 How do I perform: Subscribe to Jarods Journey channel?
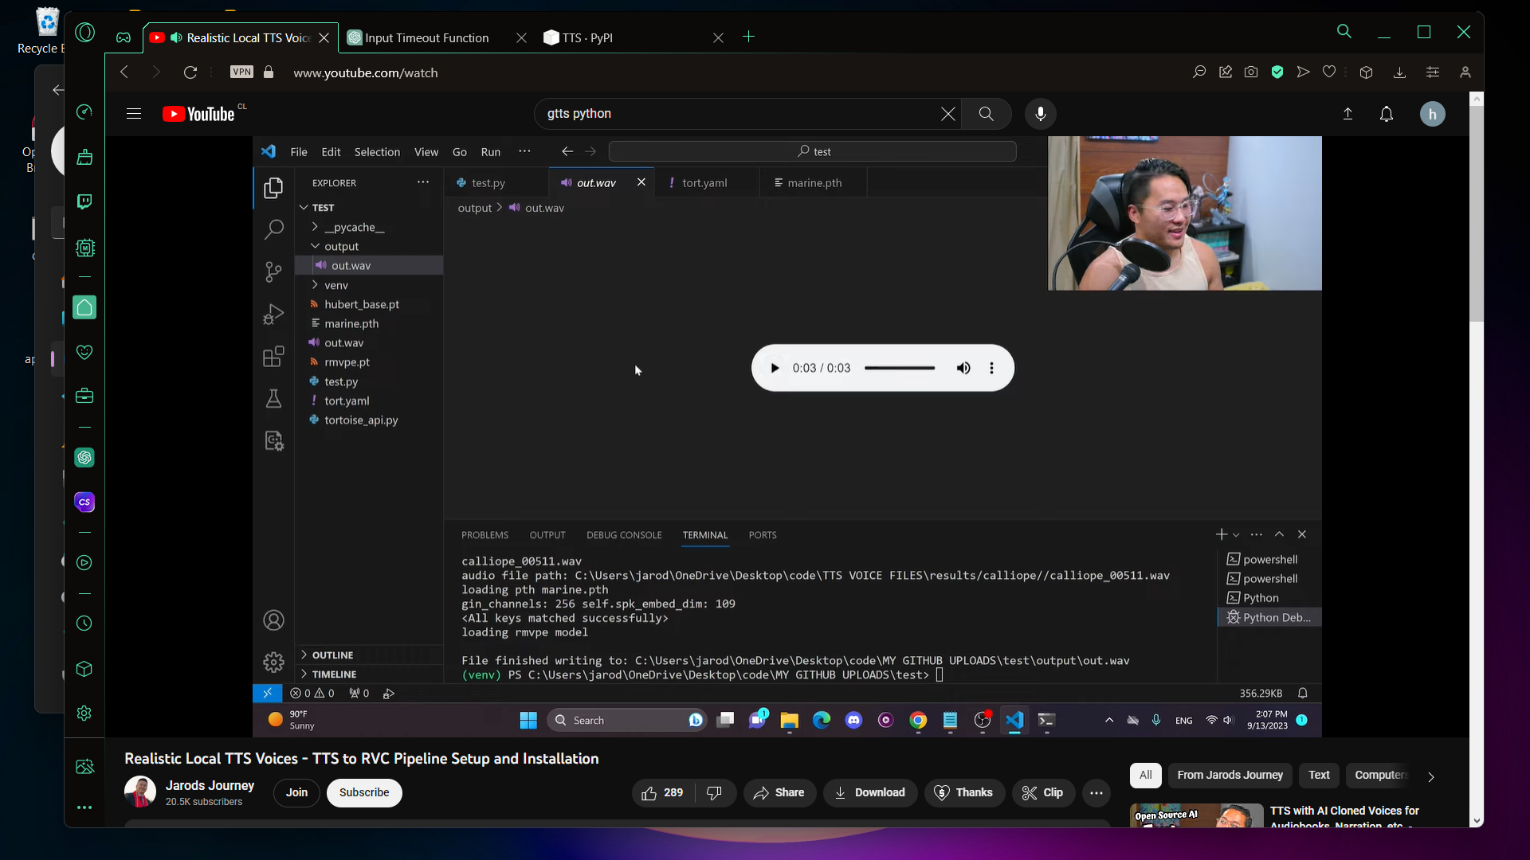coord(364,793)
